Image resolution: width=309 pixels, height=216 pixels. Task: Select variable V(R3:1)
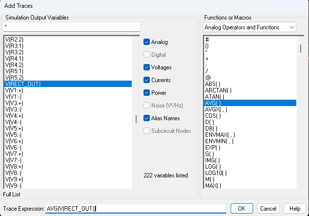pos(68,46)
